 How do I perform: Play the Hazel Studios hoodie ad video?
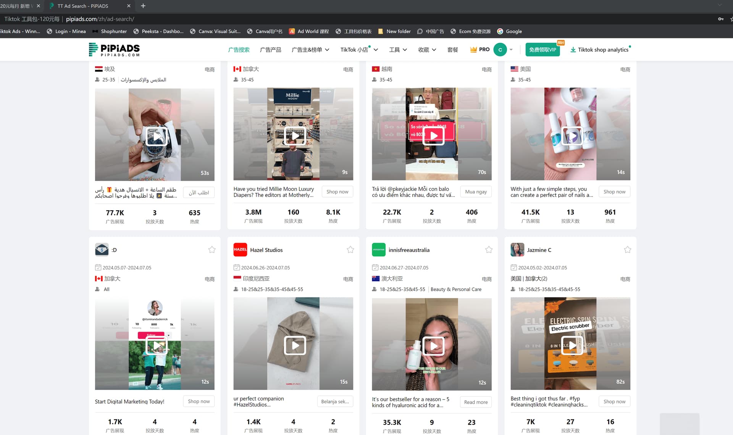(295, 346)
